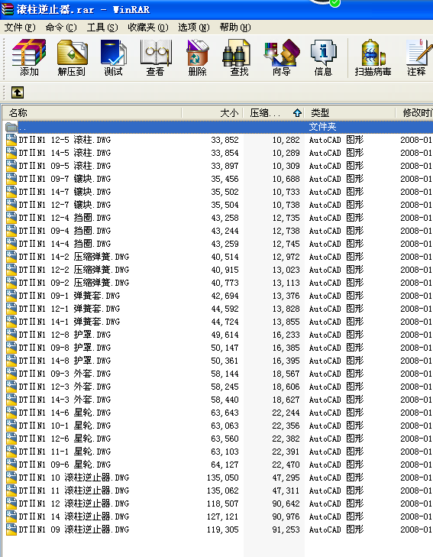Select file DT II N1 14 滚柱逆止器.DWG
Image resolution: width=433 pixels, height=557 pixels.
74,517
